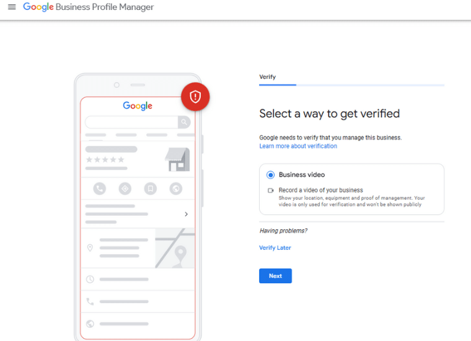Click the clock hours icon in mockup
Image resolution: width=471 pixels, height=341 pixels.
tap(90, 280)
